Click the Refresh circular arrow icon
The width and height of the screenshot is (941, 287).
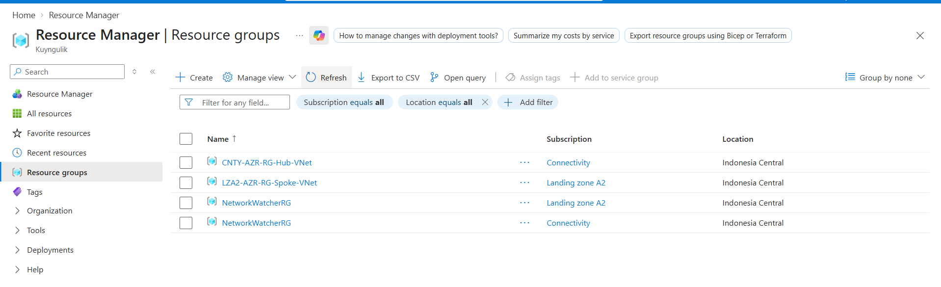pos(311,77)
